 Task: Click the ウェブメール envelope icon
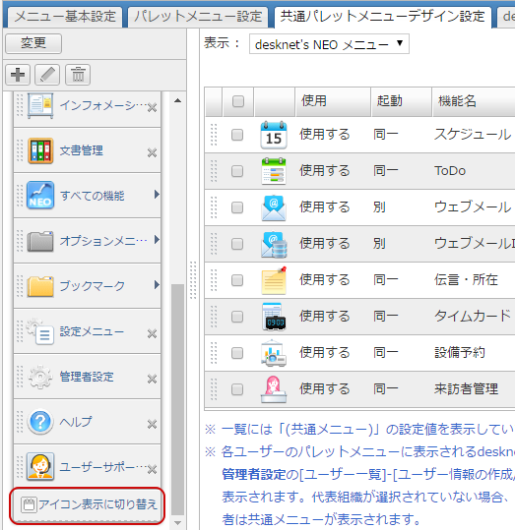tap(274, 207)
